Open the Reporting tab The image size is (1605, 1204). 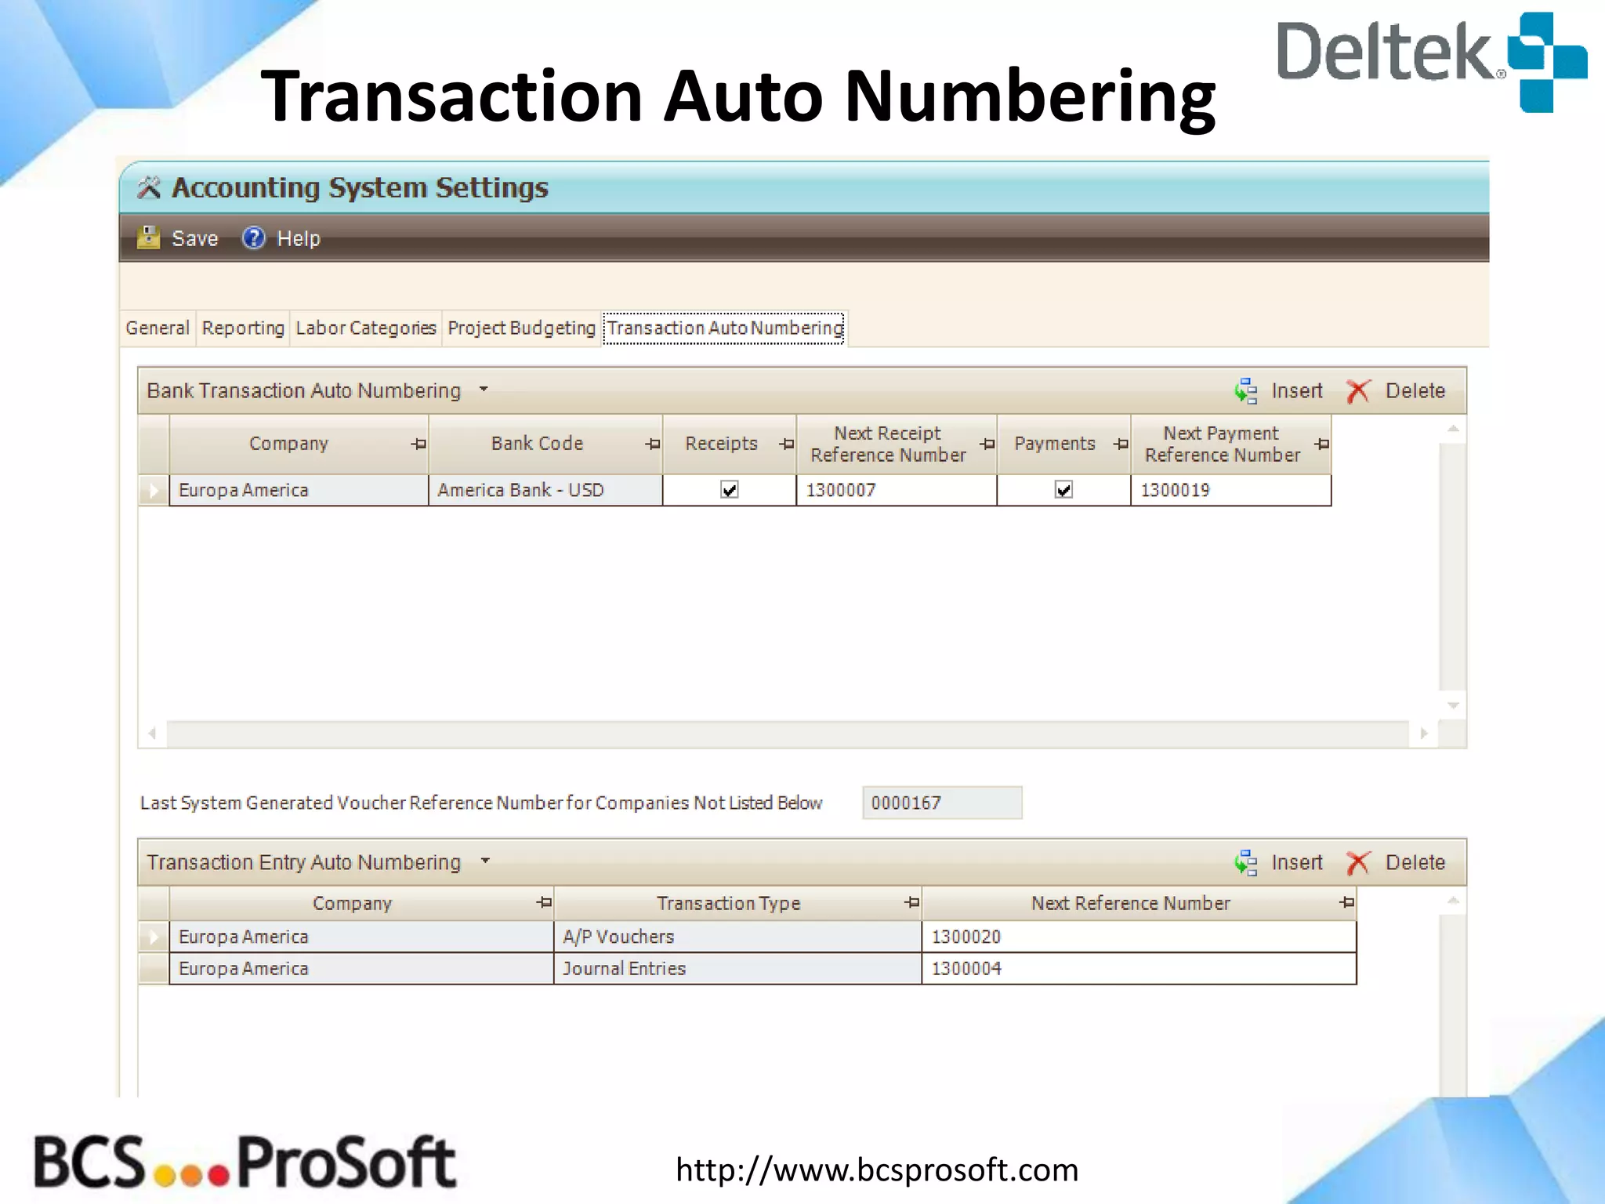[x=243, y=328]
